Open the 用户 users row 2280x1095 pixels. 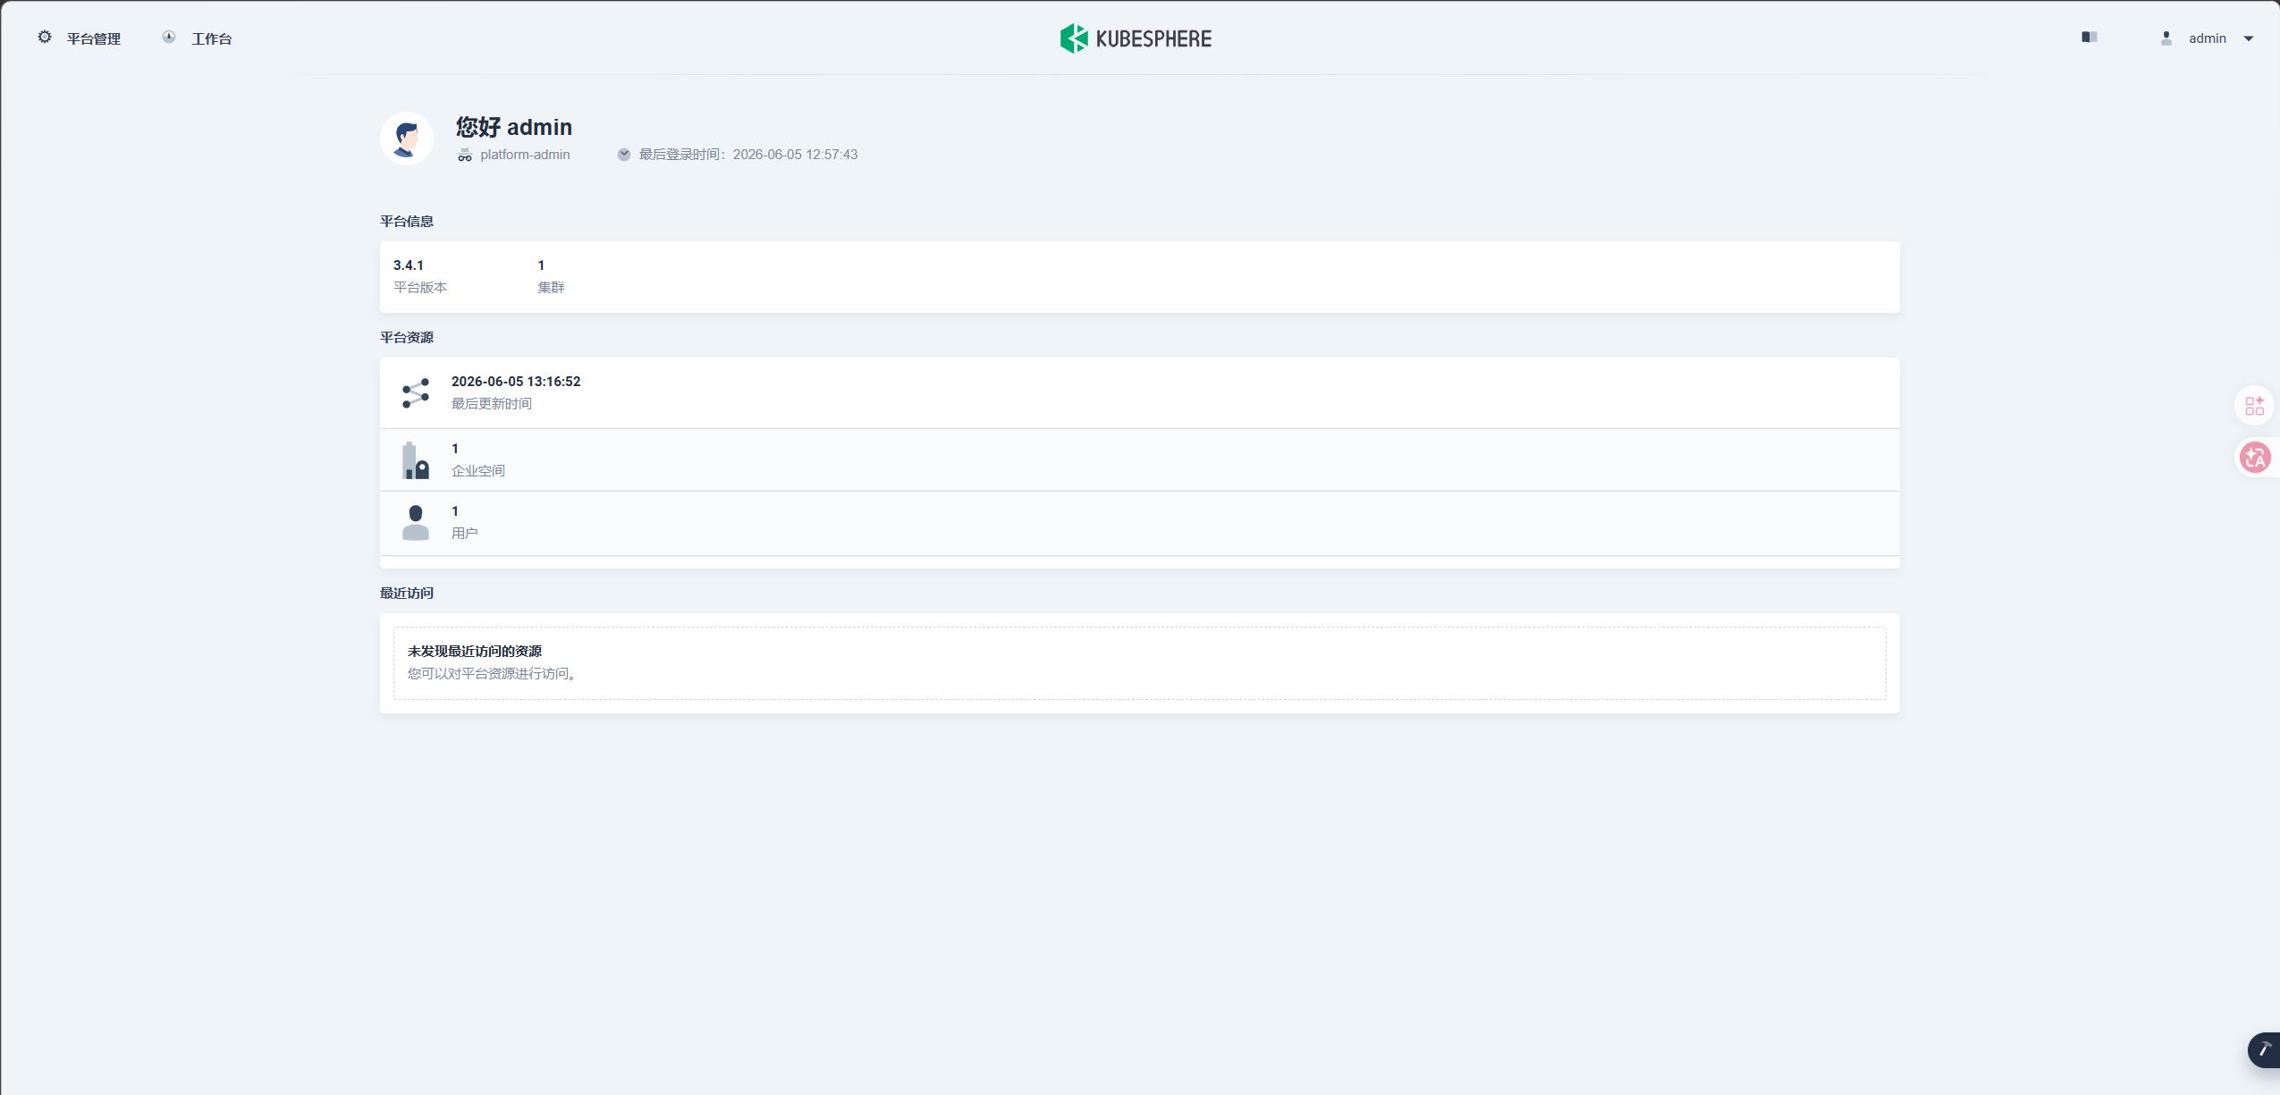click(x=1140, y=524)
